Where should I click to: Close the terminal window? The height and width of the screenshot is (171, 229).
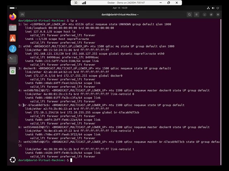tap(218, 15)
